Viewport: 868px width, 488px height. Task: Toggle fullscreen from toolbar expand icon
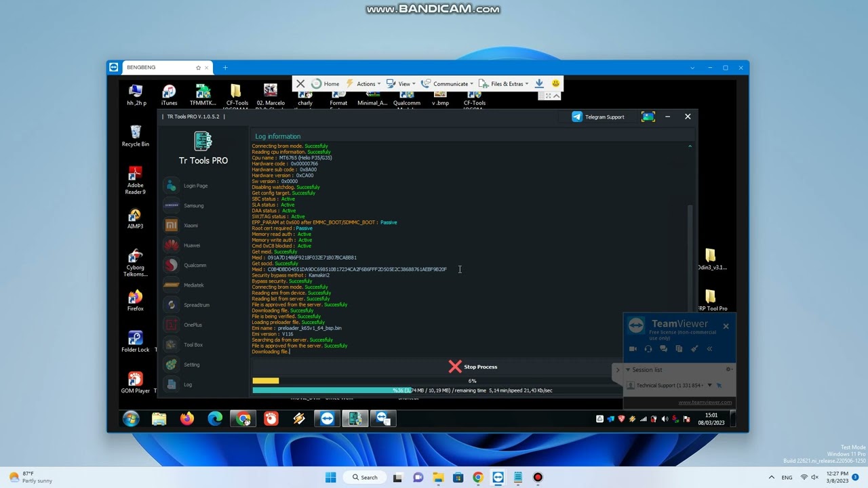tap(548, 96)
